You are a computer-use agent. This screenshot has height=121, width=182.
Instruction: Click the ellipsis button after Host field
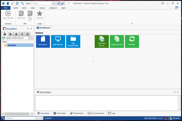click(x=56, y=3)
